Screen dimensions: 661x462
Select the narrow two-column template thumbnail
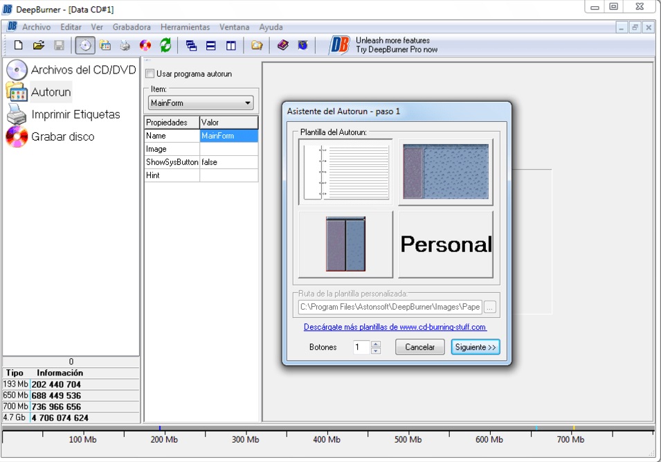[345, 245]
